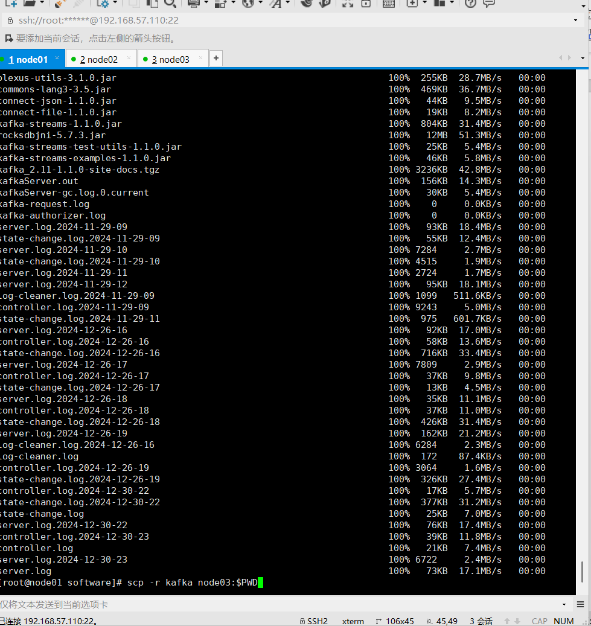Click the keyboard toolbar icon
The image size is (591, 626).
388,3
